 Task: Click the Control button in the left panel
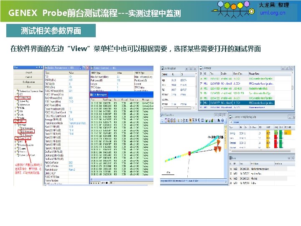[x=28, y=77]
